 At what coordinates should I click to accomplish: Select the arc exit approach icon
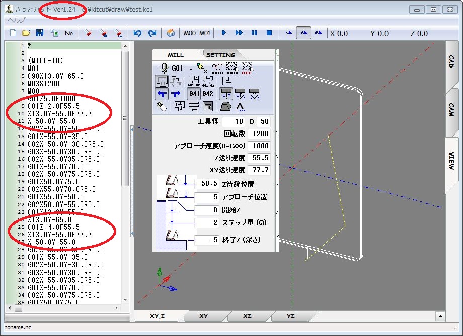click(x=240, y=94)
